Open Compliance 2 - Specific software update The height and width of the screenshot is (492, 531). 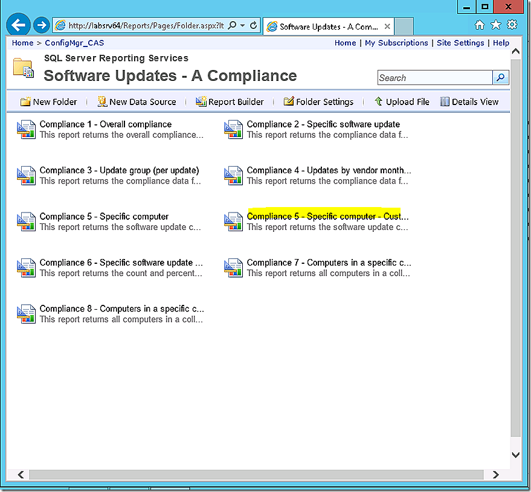323,124
